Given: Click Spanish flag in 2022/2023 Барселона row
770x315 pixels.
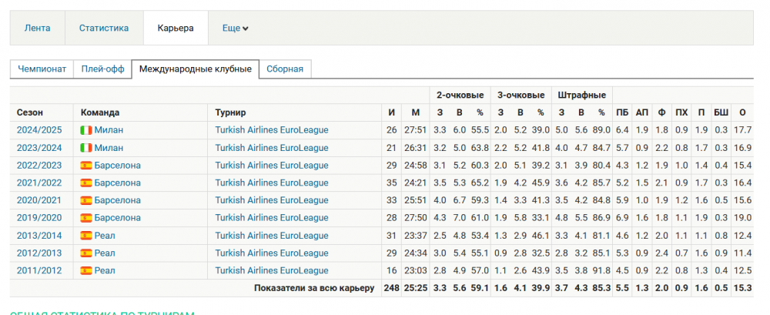Looking at the screenshot, I should click(x=86, y=166).
